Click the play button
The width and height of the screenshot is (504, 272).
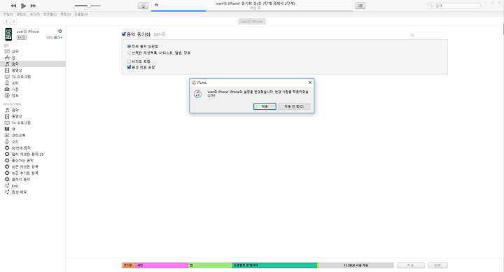click(x=24, y=6)
